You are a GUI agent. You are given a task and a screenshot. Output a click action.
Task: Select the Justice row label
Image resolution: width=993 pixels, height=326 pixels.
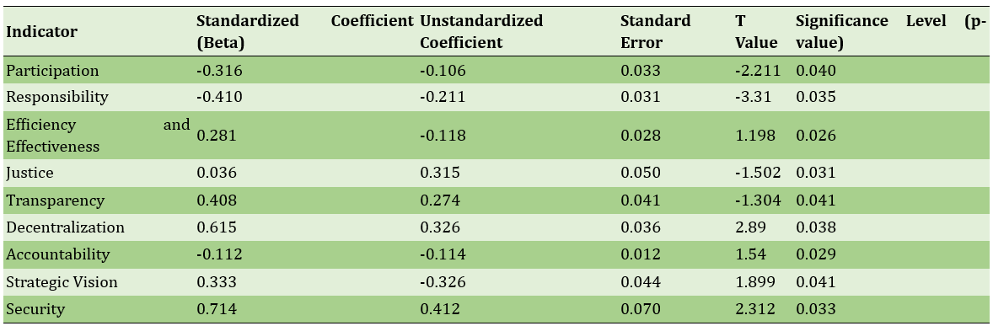pyautogui.click(x=30, y=173)
